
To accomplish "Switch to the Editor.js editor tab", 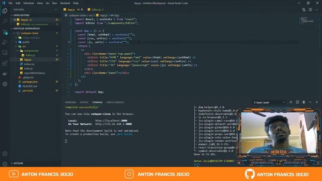I will pos(96,10).
